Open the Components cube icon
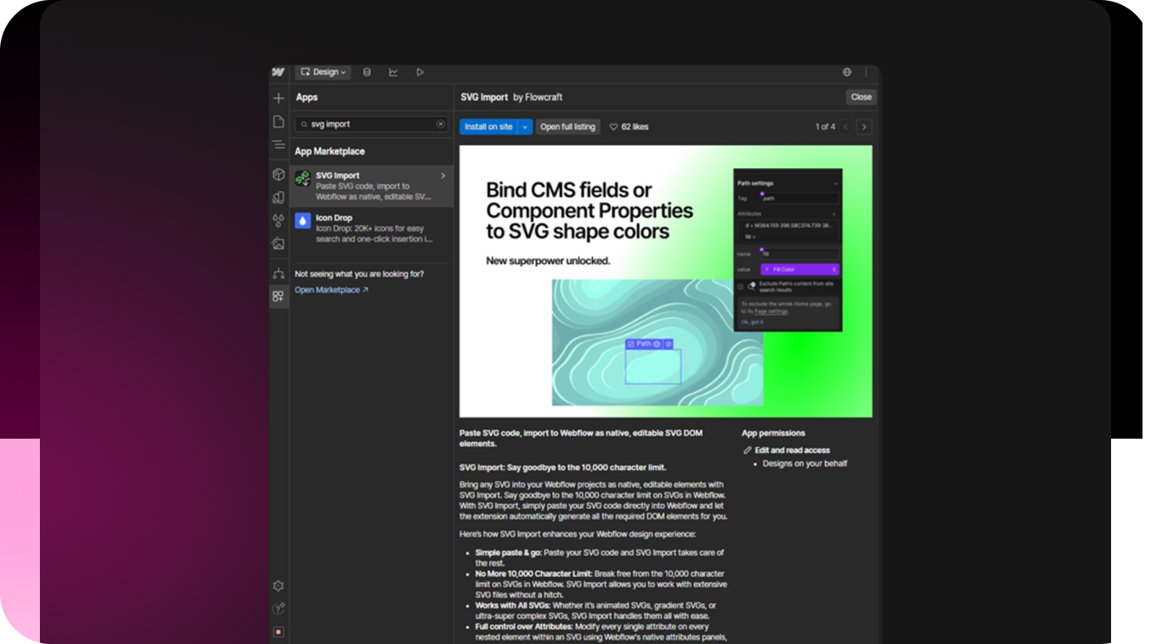 (279, 174)
